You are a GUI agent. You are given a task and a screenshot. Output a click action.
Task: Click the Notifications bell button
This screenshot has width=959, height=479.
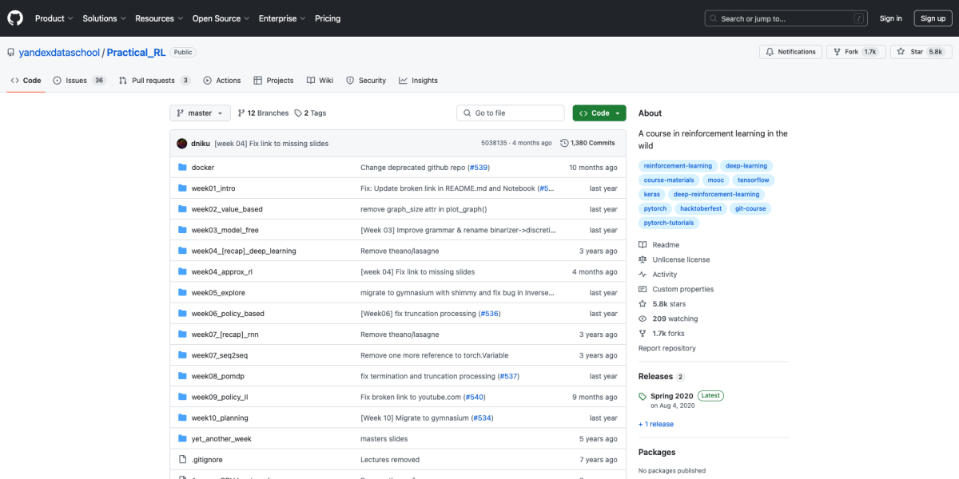click(x=790, y=52)
